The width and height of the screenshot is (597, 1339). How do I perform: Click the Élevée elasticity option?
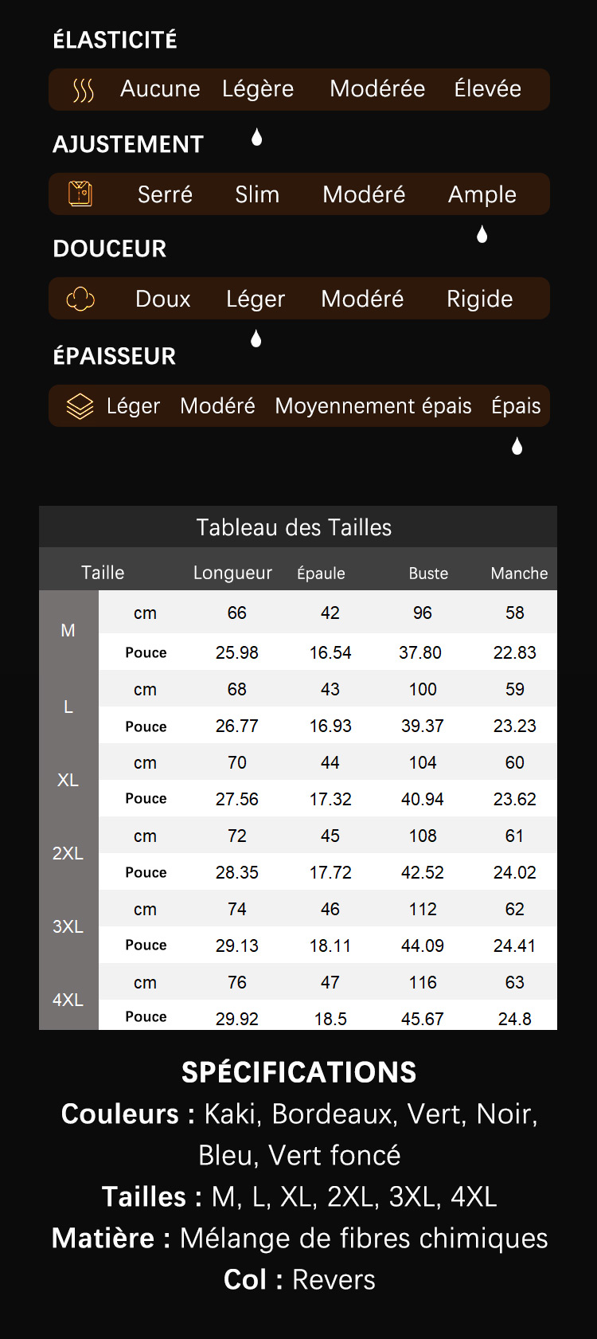(x=487, y=88)
